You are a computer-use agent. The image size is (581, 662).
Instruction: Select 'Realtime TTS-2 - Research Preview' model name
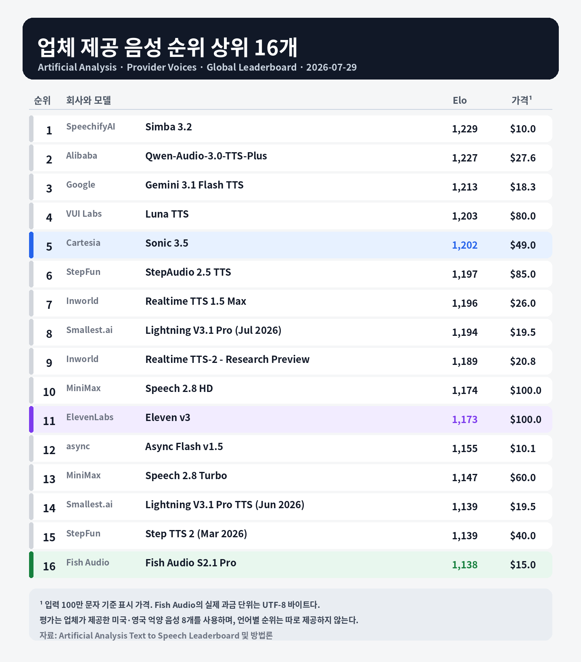pos(228,359)
